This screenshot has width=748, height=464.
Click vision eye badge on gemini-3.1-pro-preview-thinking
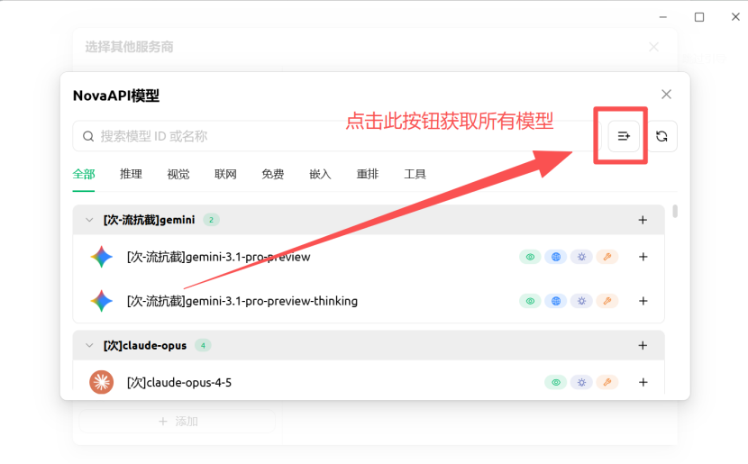[530, 301]
